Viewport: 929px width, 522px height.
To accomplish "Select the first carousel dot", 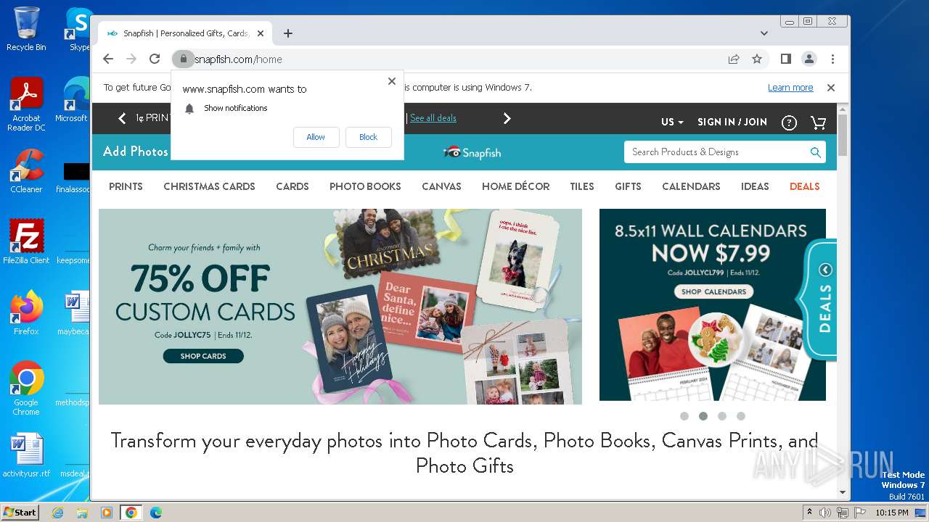I will (684, 416).
